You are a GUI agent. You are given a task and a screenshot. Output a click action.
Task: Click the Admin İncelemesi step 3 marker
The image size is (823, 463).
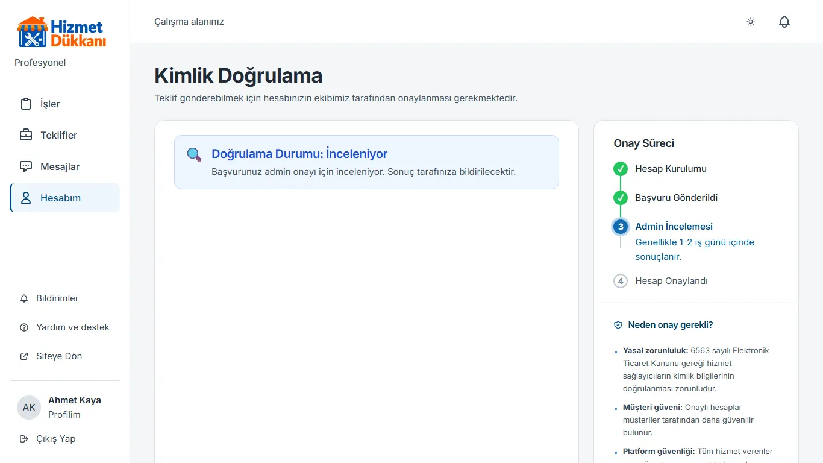(621, 227)
